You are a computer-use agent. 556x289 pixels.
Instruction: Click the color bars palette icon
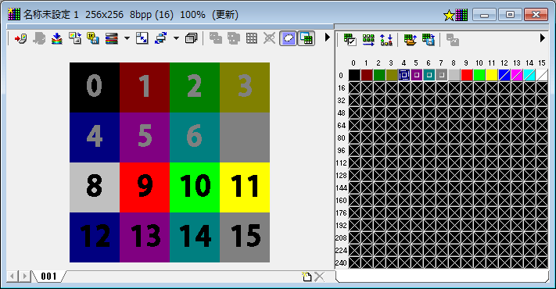[x=111, y=38]
